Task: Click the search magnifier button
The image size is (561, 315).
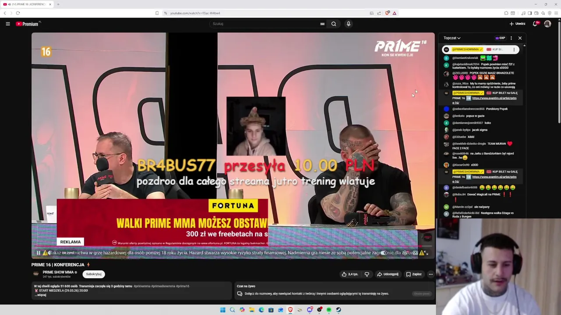Action: pyautogui.click(x=334, y=24)
